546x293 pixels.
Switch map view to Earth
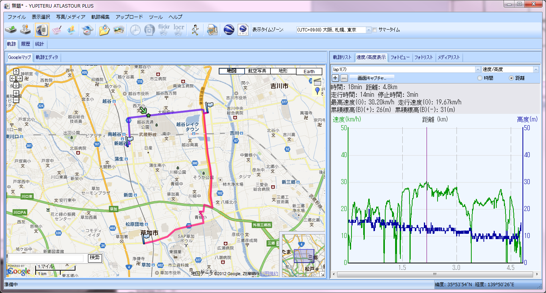(309, 71)
